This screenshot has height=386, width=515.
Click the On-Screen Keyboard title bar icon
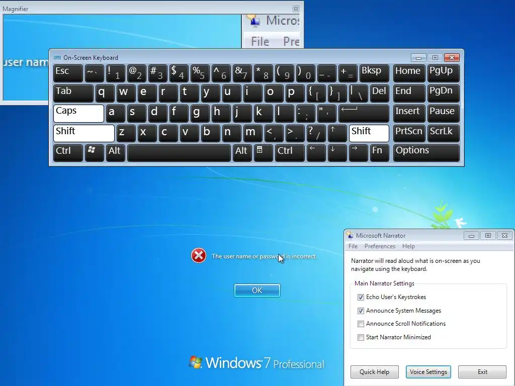pos(57,57)
